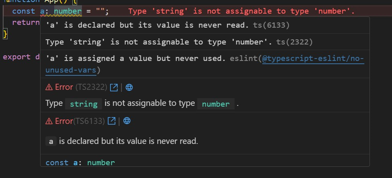The image size is (392, 178).
Task: Click the inline red error message text
Action: click(x=241, y=11)
